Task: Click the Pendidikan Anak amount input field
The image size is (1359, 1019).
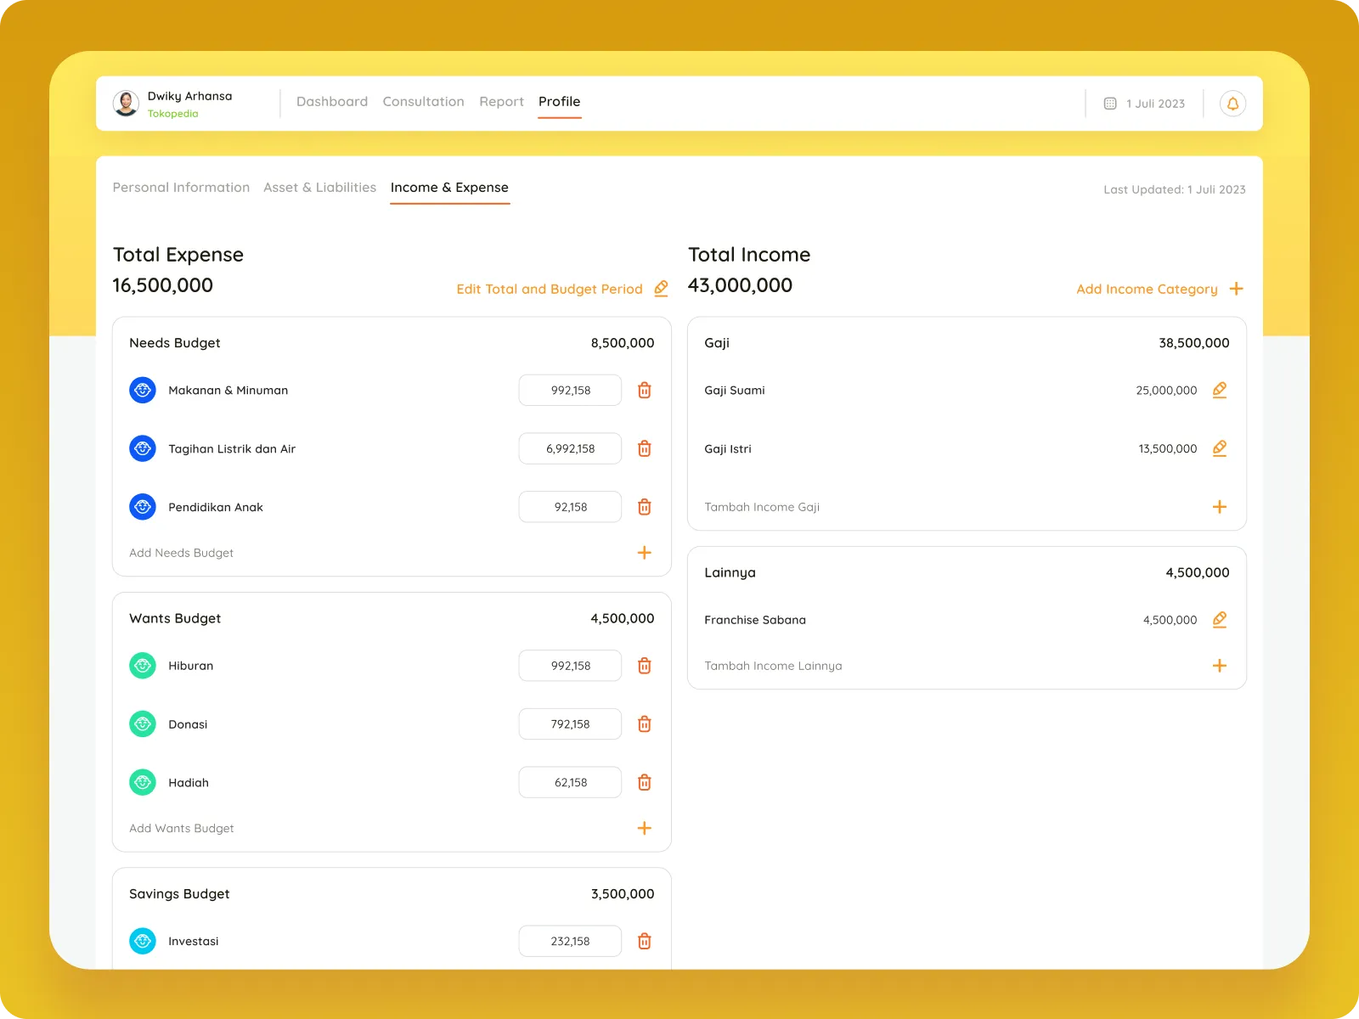Action: 570,507
